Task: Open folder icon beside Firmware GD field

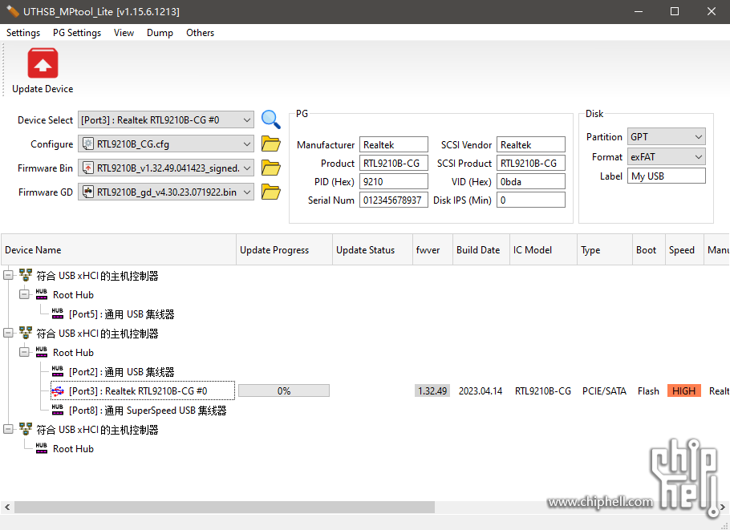Action: [x=271, y=192]
